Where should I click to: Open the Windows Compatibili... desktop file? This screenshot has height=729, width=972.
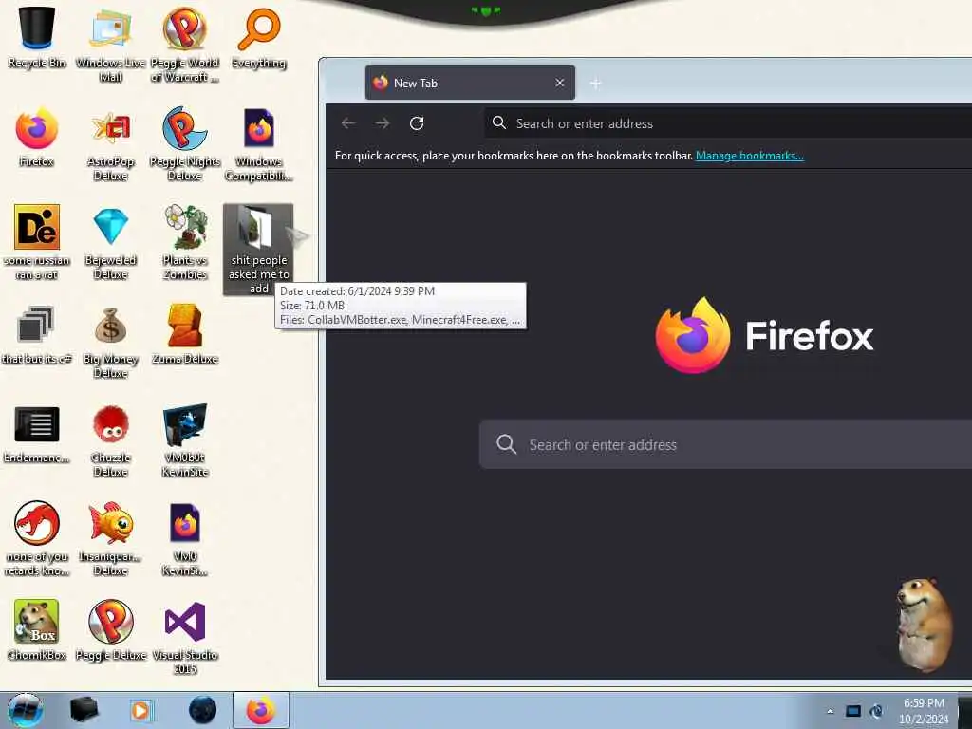[x=259, y=144]
